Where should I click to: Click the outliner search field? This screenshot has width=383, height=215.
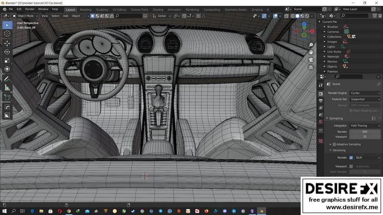pos(354,16)
